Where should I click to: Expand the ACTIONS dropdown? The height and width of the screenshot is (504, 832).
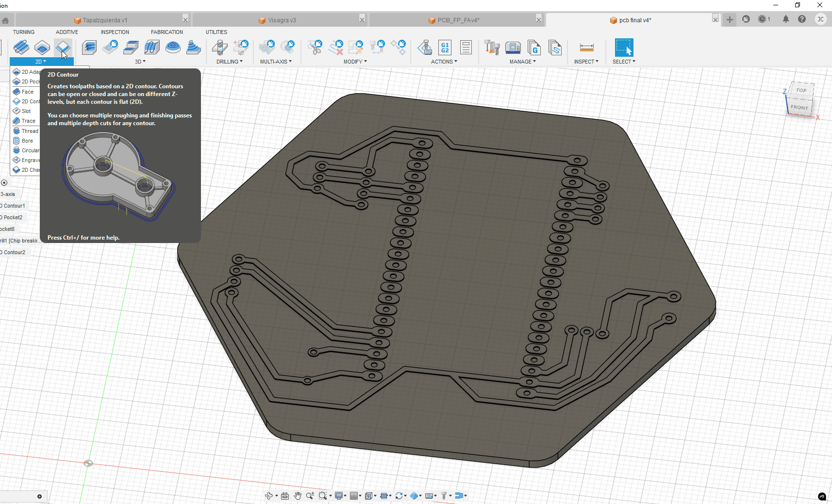tap(444, 62)
